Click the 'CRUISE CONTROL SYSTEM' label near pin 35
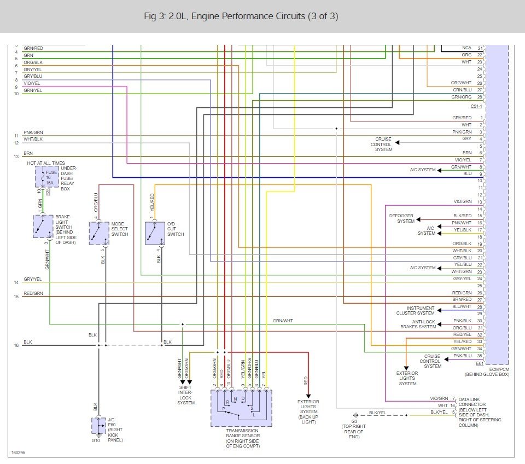Image resolution: width=525 pixels, height=464 pixels. point(430,361)
